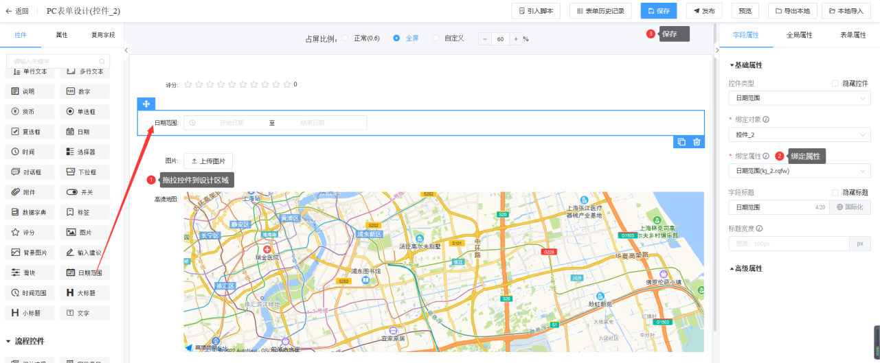The width and height of the screenshot is (880, 363).
Task: Tick the 隐藏控件 checkbox
Action: click(x=835, y=83)
